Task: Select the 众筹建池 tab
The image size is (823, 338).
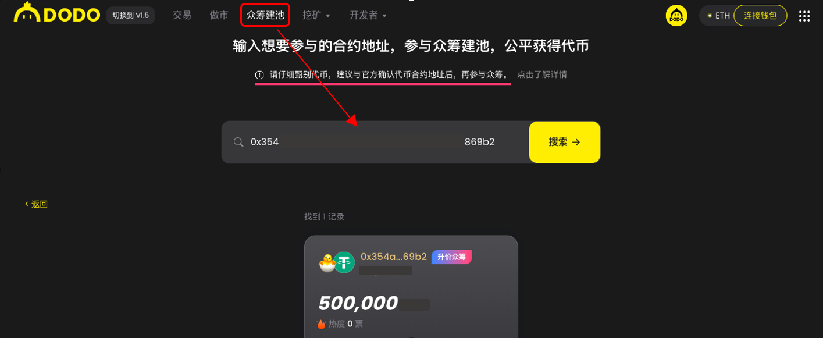Action: [265, 15]
